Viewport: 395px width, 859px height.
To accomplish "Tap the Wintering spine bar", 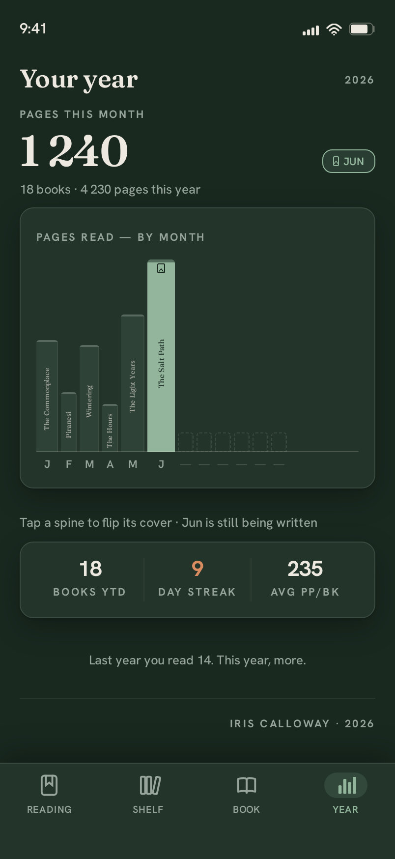I will tap(89, 399).
